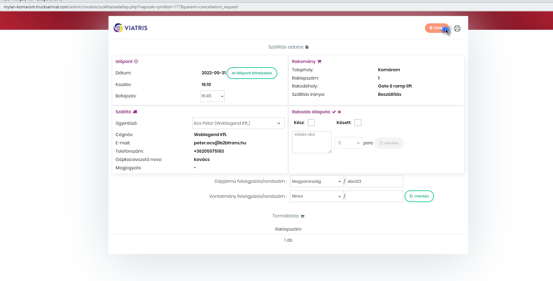Tick the Kész checkbox
The height and width of the screenshot is (281, 553).
[x=311, y=123]
